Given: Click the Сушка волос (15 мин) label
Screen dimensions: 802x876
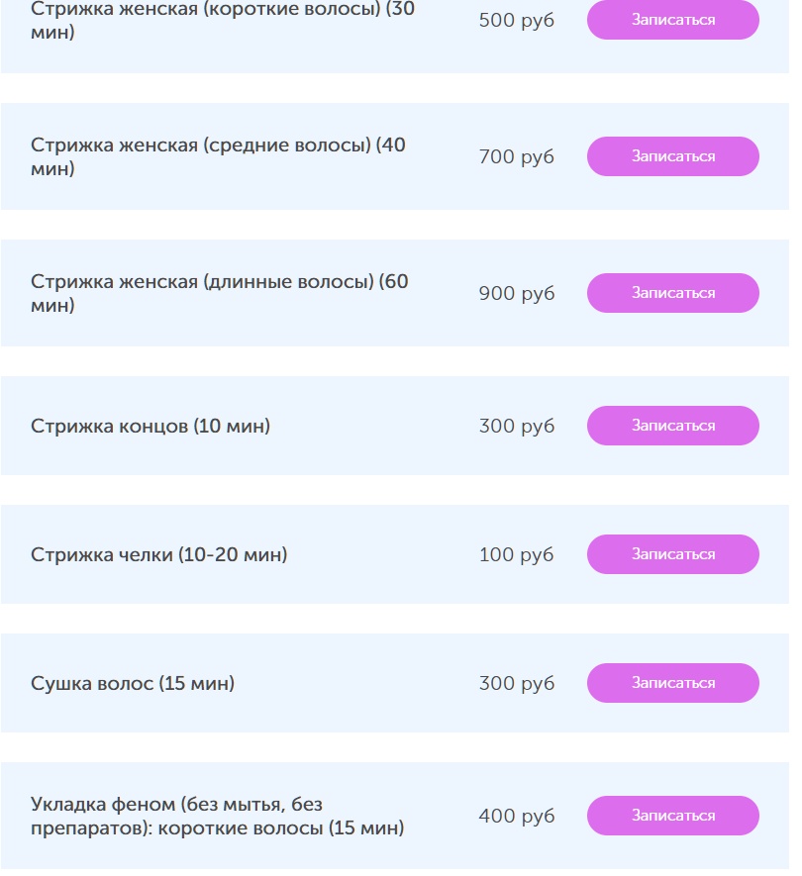Looking at the screenshot, I should pyautogui.click(x=133, y=683).
